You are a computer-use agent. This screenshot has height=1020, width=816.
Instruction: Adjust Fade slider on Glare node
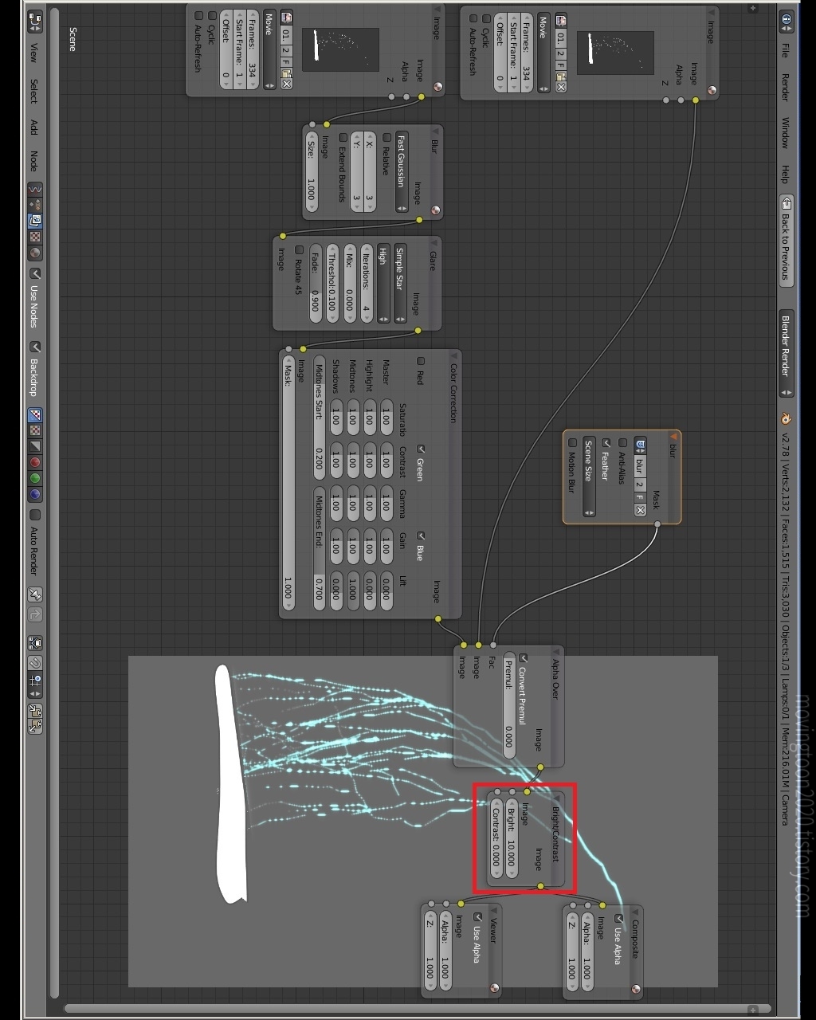[316, 283]
